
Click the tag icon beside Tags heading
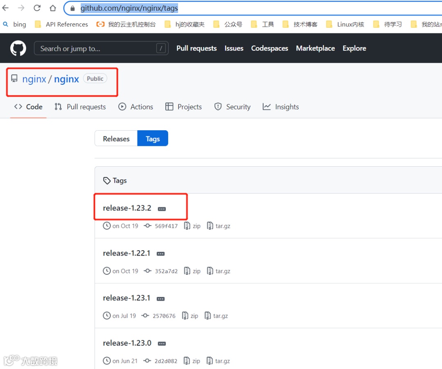pos(106,181)
